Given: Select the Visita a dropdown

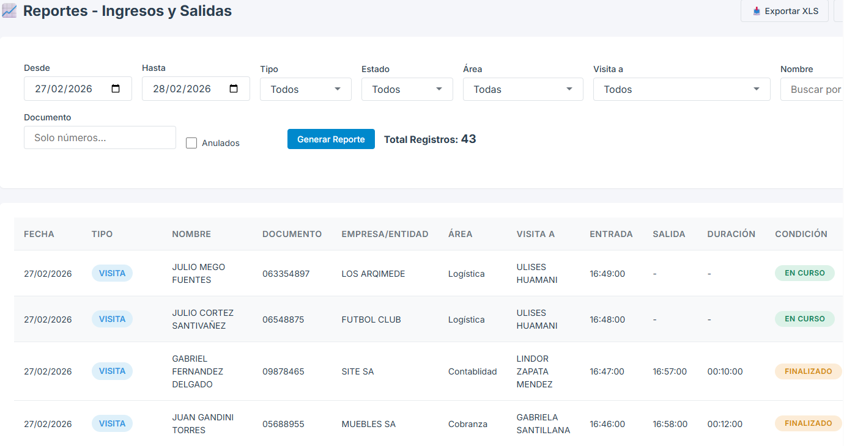Looking at the screenshot, I should (x=681, y=89).
